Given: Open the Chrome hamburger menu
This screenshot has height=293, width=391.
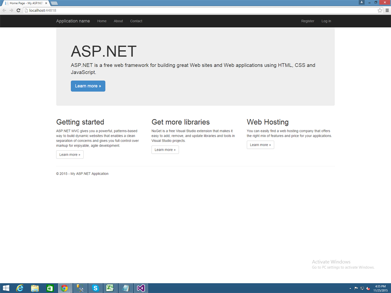Looking at the screenshot, I should click(x=387, y=10).
